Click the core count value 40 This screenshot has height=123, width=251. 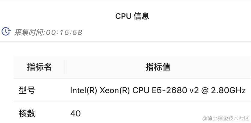click(75, 113)
